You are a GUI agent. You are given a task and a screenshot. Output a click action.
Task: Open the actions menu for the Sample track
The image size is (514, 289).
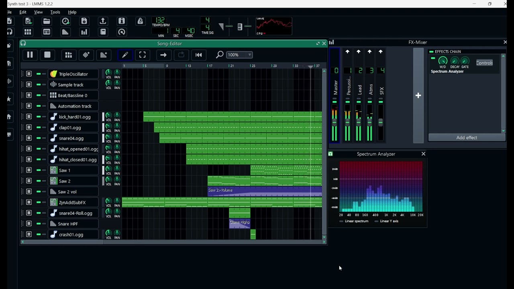[29, 85]
